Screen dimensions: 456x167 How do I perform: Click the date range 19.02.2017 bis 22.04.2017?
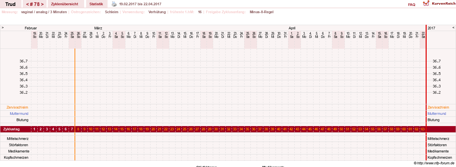140,4
